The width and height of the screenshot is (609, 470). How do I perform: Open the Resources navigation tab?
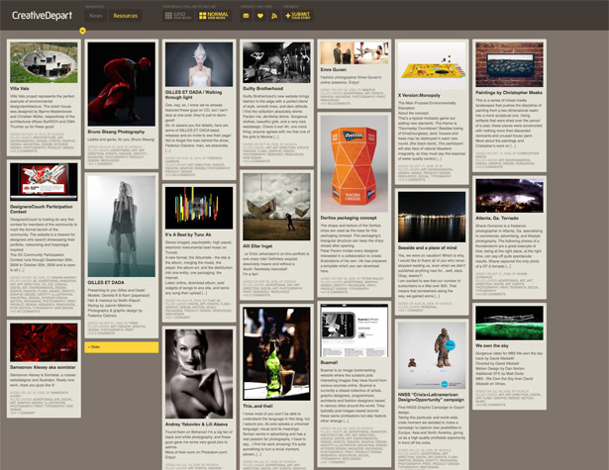(126, 16)
